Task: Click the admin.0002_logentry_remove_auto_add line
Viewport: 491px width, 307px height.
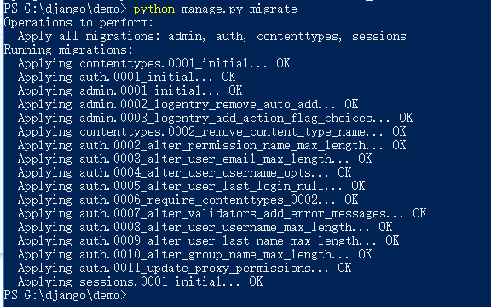Action: [188, 104]
